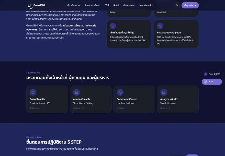Click the Admin Console card title
The image size is (225, 156).
(x=82, y=99)
